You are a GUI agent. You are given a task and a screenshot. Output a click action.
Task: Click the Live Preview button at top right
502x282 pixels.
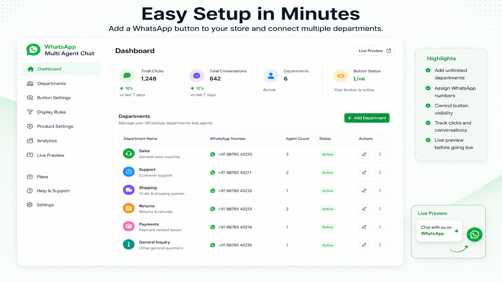click(x=374, y=51)
